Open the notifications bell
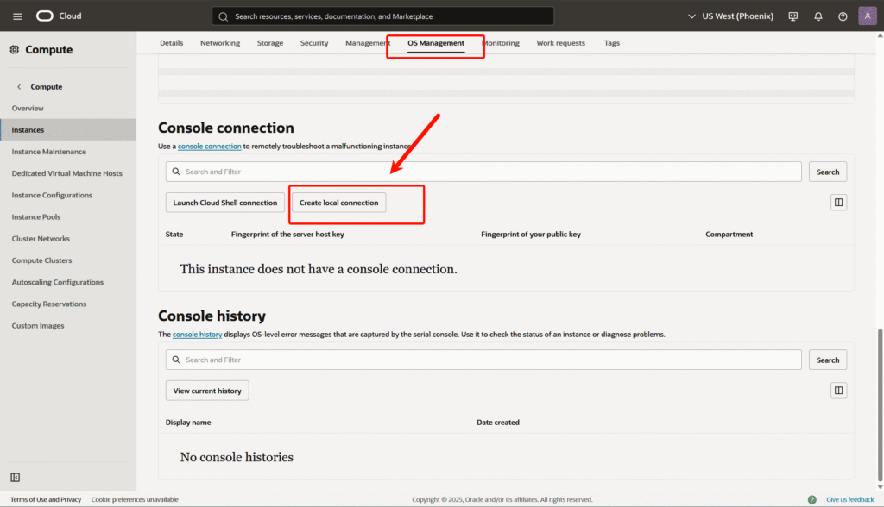This screenshot has width=884, height=507. coord(818,16)
